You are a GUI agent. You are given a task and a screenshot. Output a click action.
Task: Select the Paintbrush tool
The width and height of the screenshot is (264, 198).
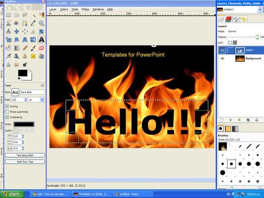pos(33,48)
